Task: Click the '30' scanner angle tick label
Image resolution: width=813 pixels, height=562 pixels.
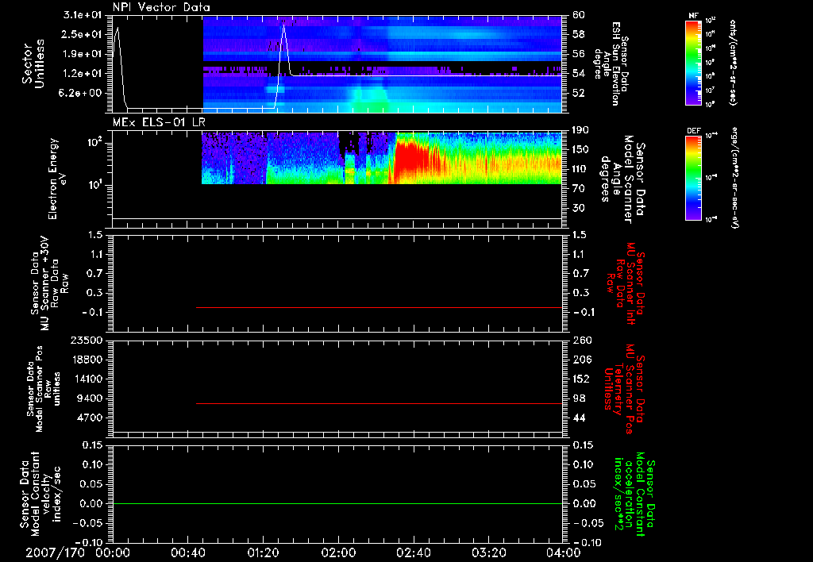Action: pyautogui.click(x=579, y=208)
